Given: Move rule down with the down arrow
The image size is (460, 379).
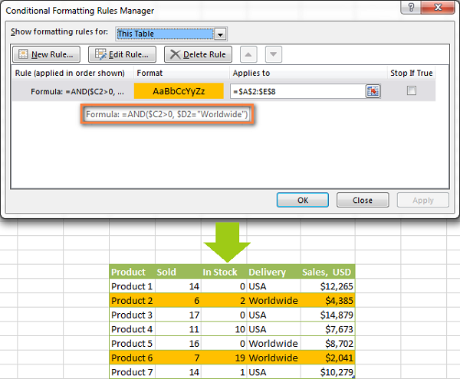Looking at the screenshot, I should tap(274, 54).
